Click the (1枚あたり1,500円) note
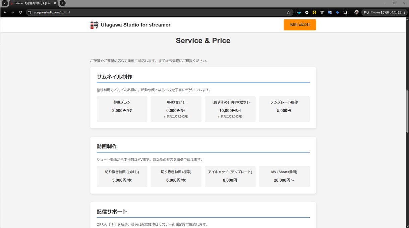 click(176, 117)
